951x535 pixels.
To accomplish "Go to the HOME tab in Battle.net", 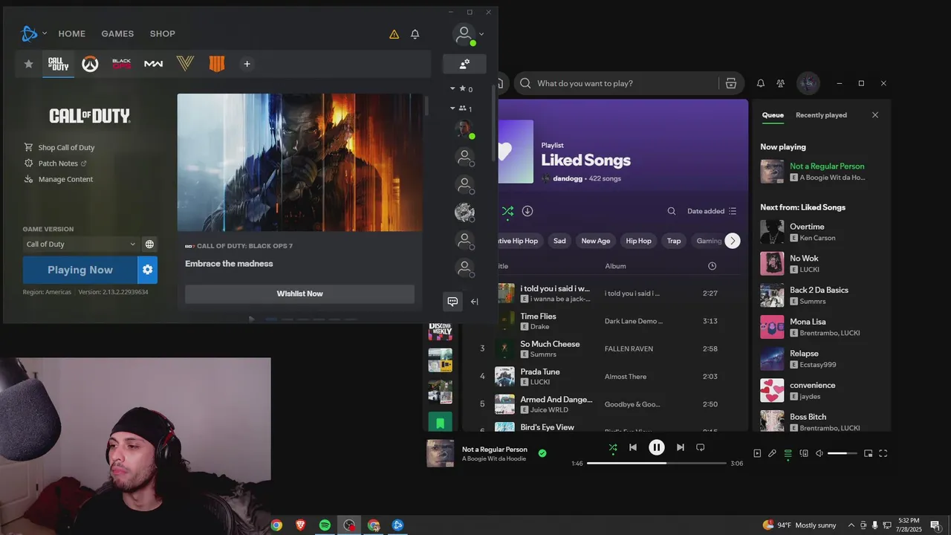I will pos(72,33).
